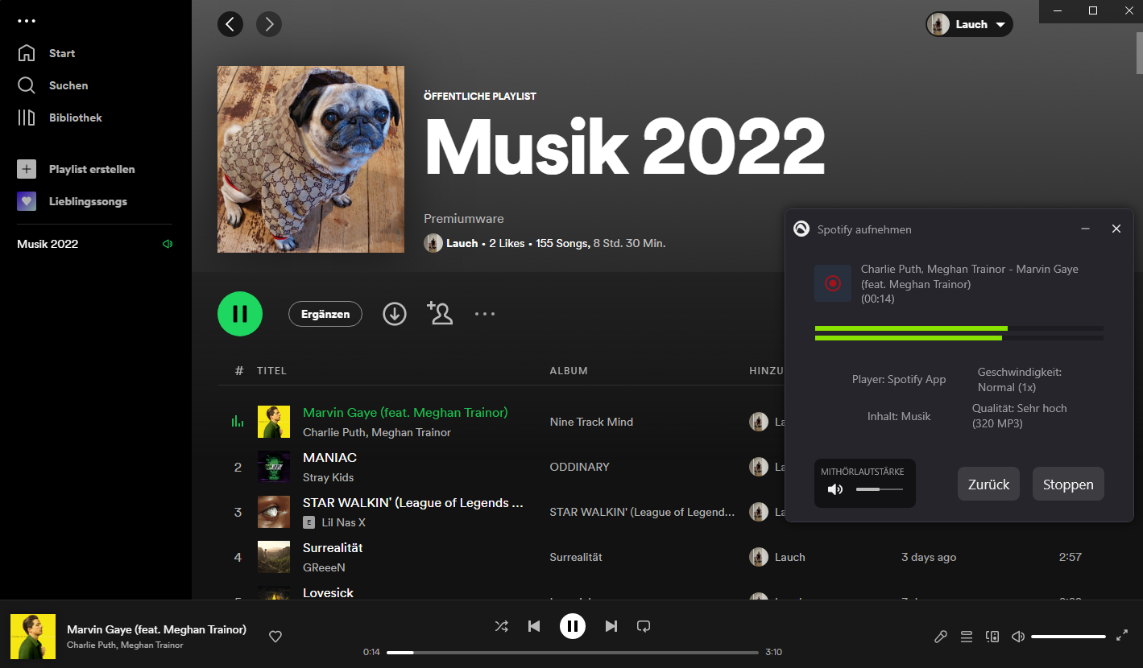Click the Geschwindigkeit: Normal (1x) text
The width and height of the screenshot is (1143, 668).
(1020, 380)
